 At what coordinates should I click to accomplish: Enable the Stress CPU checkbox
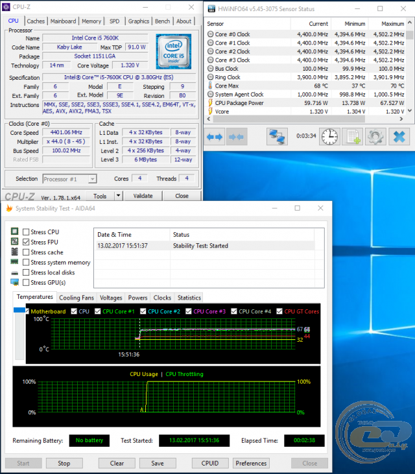pyautogui.click(x=26, y=232)
